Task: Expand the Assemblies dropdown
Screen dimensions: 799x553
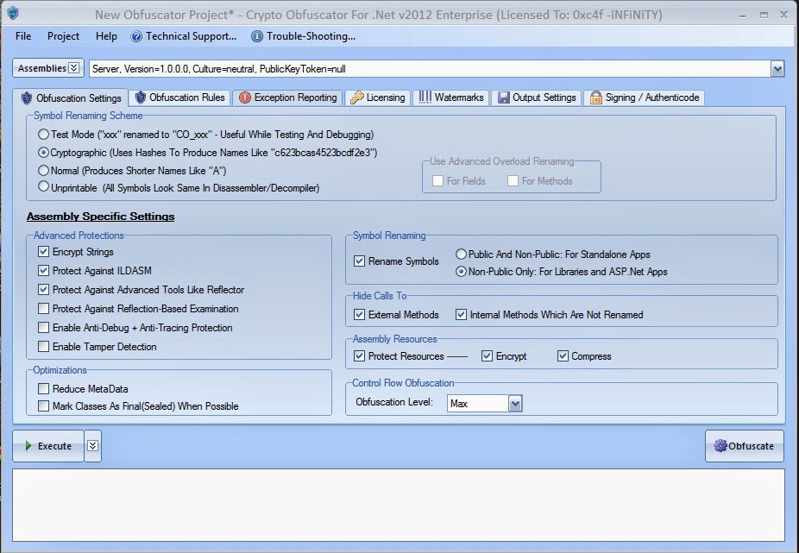Action: [73, 68]
